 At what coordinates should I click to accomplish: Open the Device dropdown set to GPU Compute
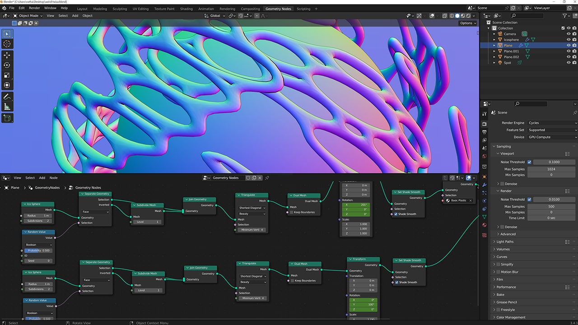pyautogui.click(x=552, y=137)
